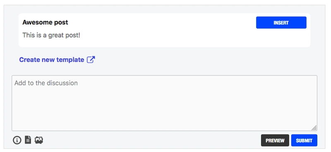Click the This is a great post text
Image resolution: width=331 pixels, height=152 pixels.
pos(51,35)
